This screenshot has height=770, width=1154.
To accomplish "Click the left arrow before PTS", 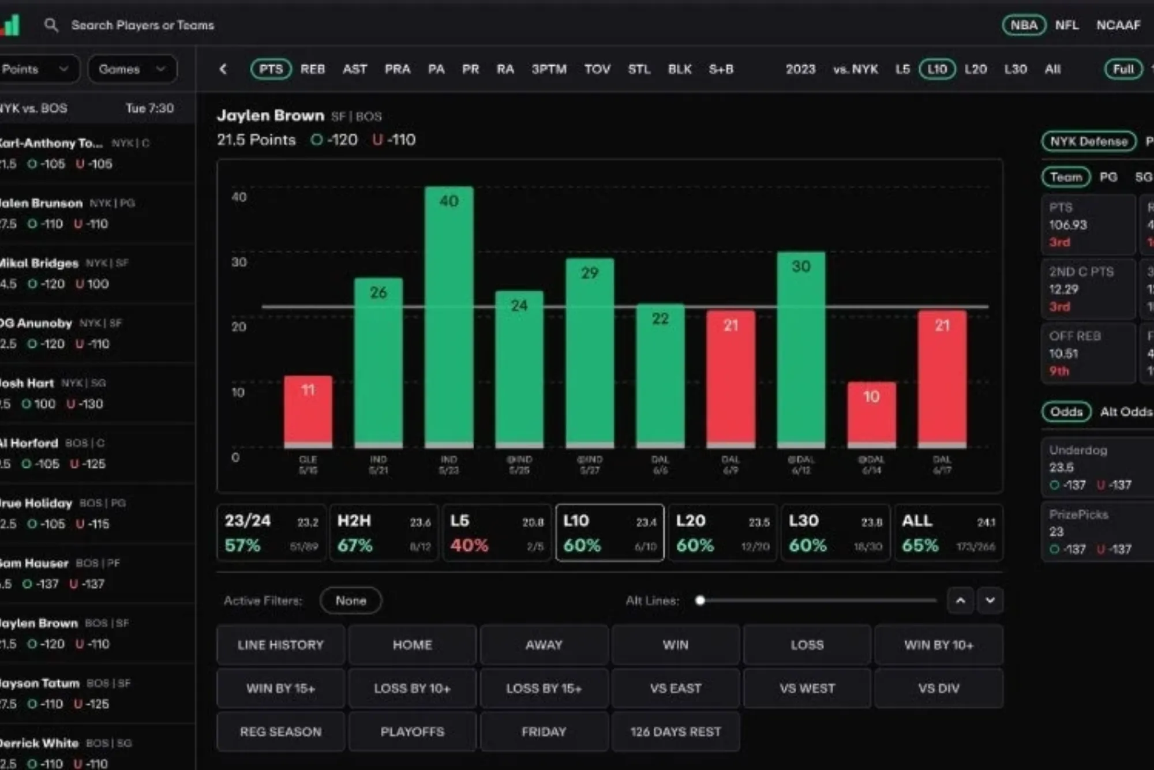I will pyautogui.click(x=223, y=69).
